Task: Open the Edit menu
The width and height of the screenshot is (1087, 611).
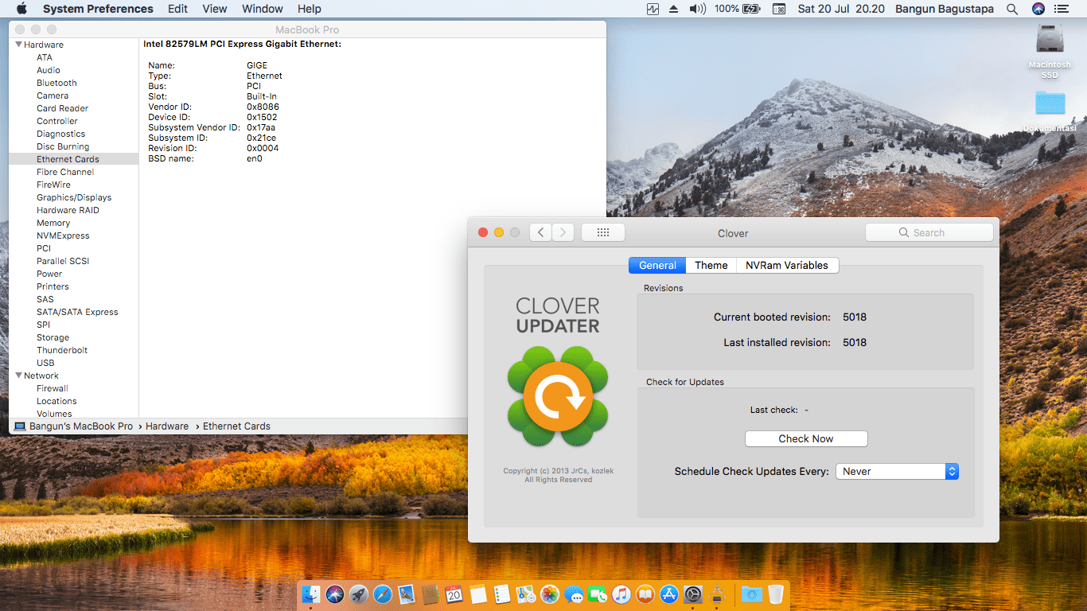Action: (178, 9)
